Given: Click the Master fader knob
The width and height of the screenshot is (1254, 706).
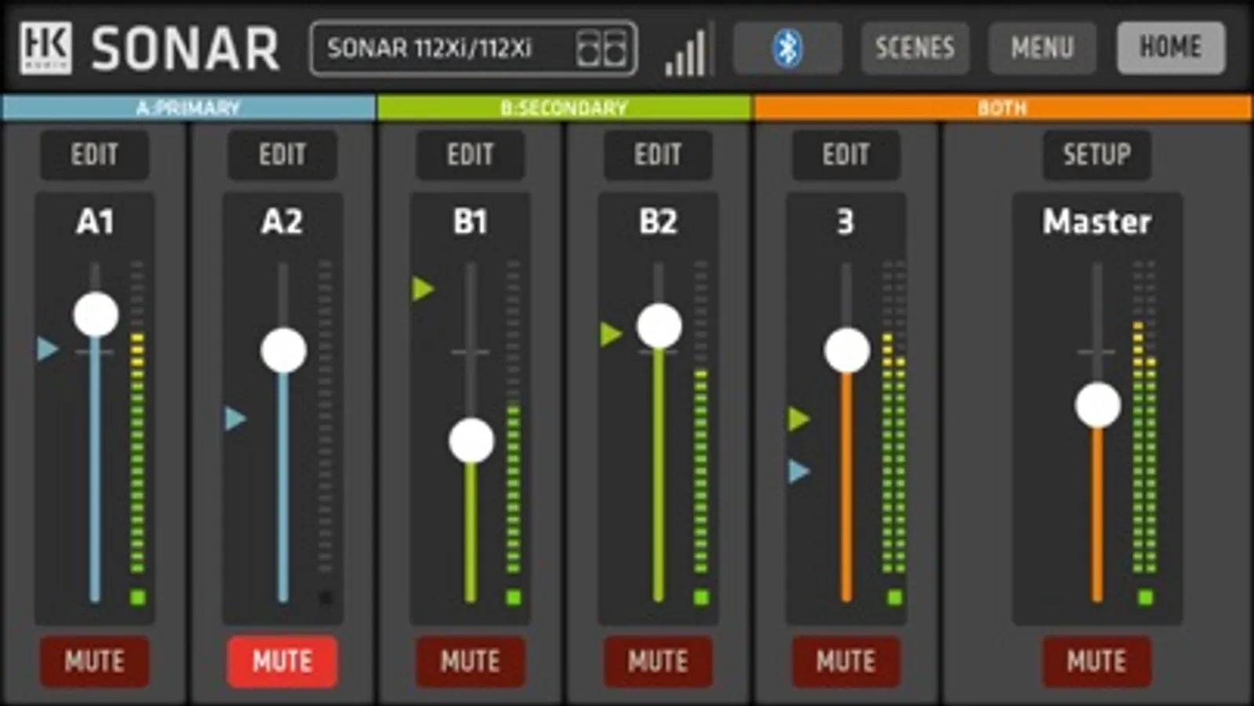Looking at the screenshot, I should [x=1098, y=406].
